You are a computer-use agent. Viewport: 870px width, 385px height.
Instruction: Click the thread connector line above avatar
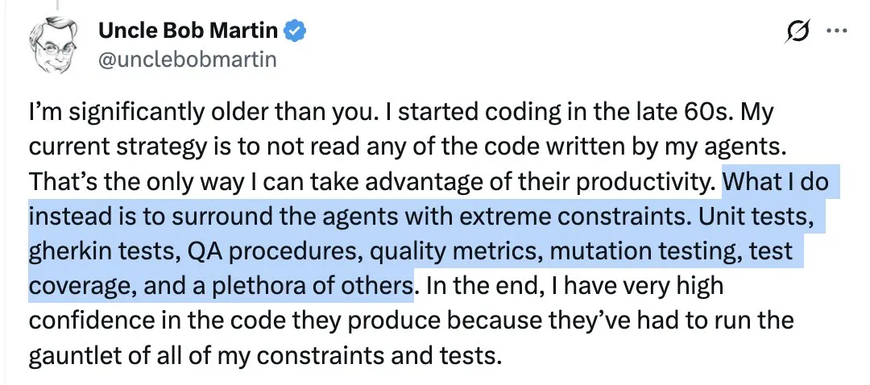point(56,5)
